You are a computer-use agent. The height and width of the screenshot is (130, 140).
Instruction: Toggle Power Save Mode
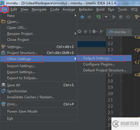click(39, 111)
